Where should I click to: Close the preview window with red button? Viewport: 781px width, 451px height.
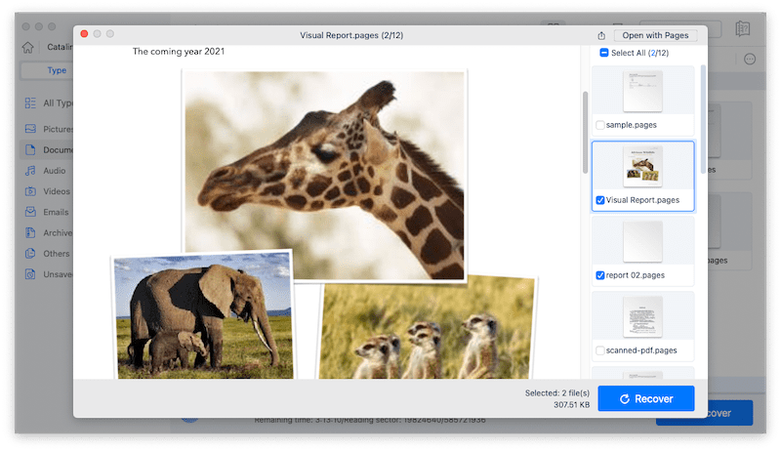pyautogui.click(x=84, y=34)
